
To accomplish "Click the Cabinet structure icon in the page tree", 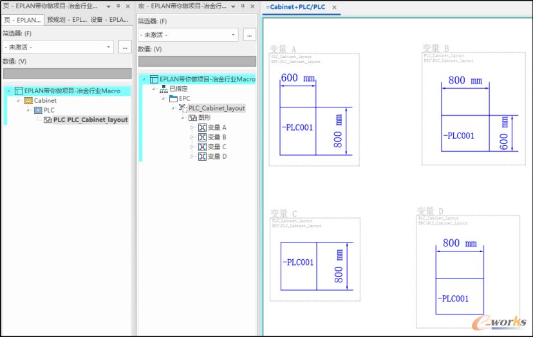I will tap(28, 100).
